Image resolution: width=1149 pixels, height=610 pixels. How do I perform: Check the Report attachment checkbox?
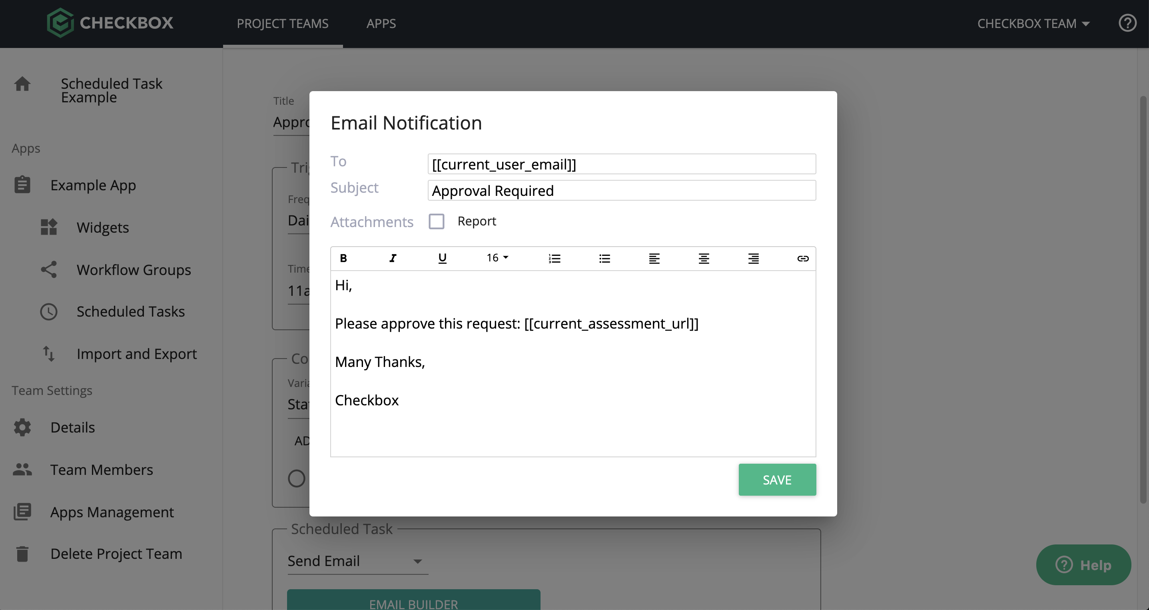(436, 221)
